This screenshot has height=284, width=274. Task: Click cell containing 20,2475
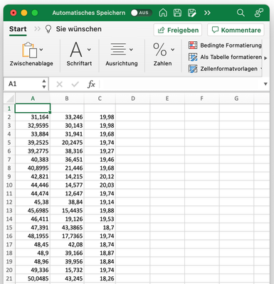click(x=67, y=143)
